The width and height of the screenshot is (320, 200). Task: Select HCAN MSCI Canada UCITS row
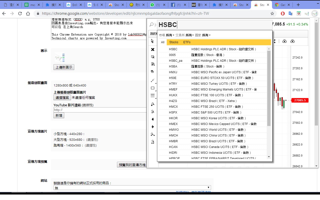coord(212,147)
